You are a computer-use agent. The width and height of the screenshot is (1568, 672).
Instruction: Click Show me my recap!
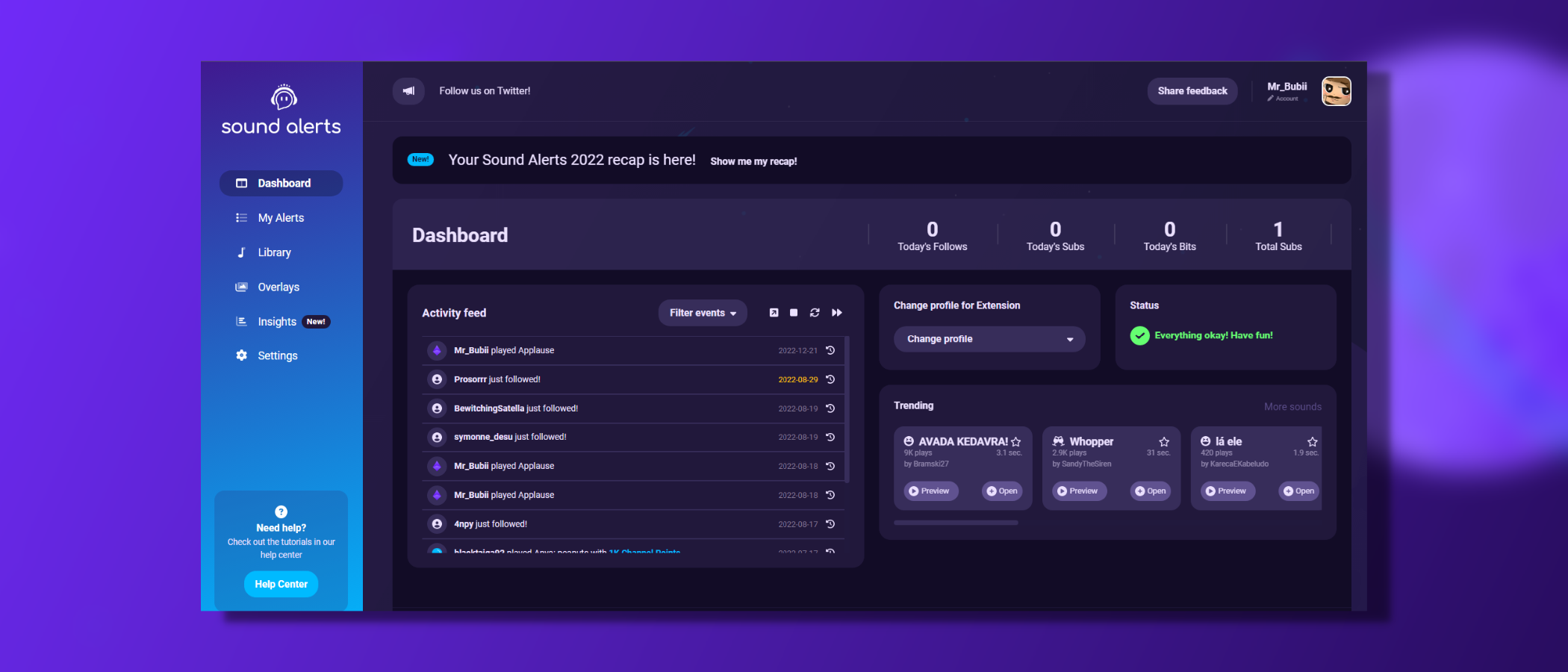click(x=753, y=161)
